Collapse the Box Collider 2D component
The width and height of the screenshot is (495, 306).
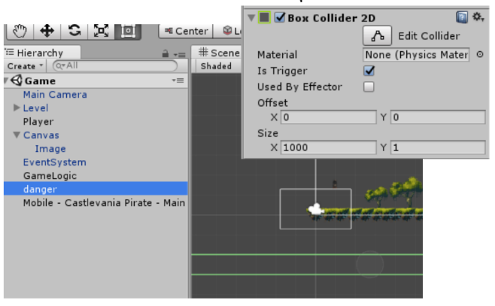[251, 17]
